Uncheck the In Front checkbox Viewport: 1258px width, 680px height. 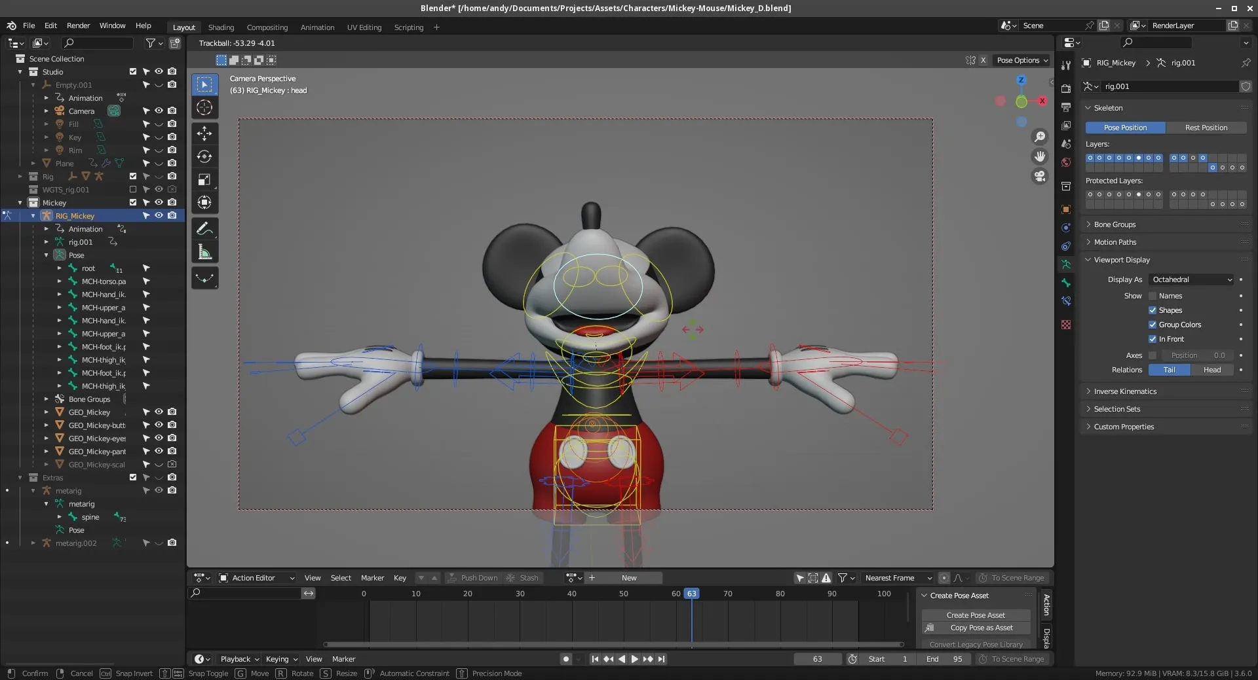1153,339
